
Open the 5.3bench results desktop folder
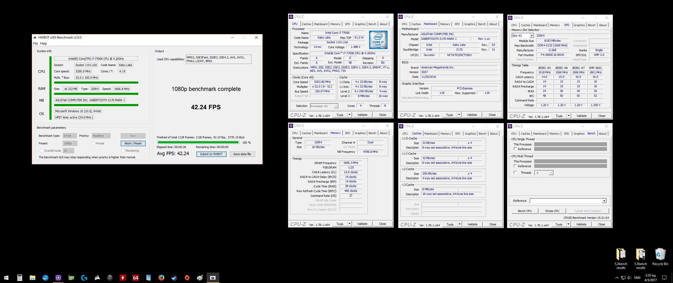(640, 258)
